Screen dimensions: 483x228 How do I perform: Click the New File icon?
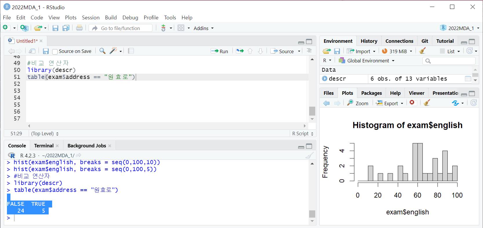point(5,28)
